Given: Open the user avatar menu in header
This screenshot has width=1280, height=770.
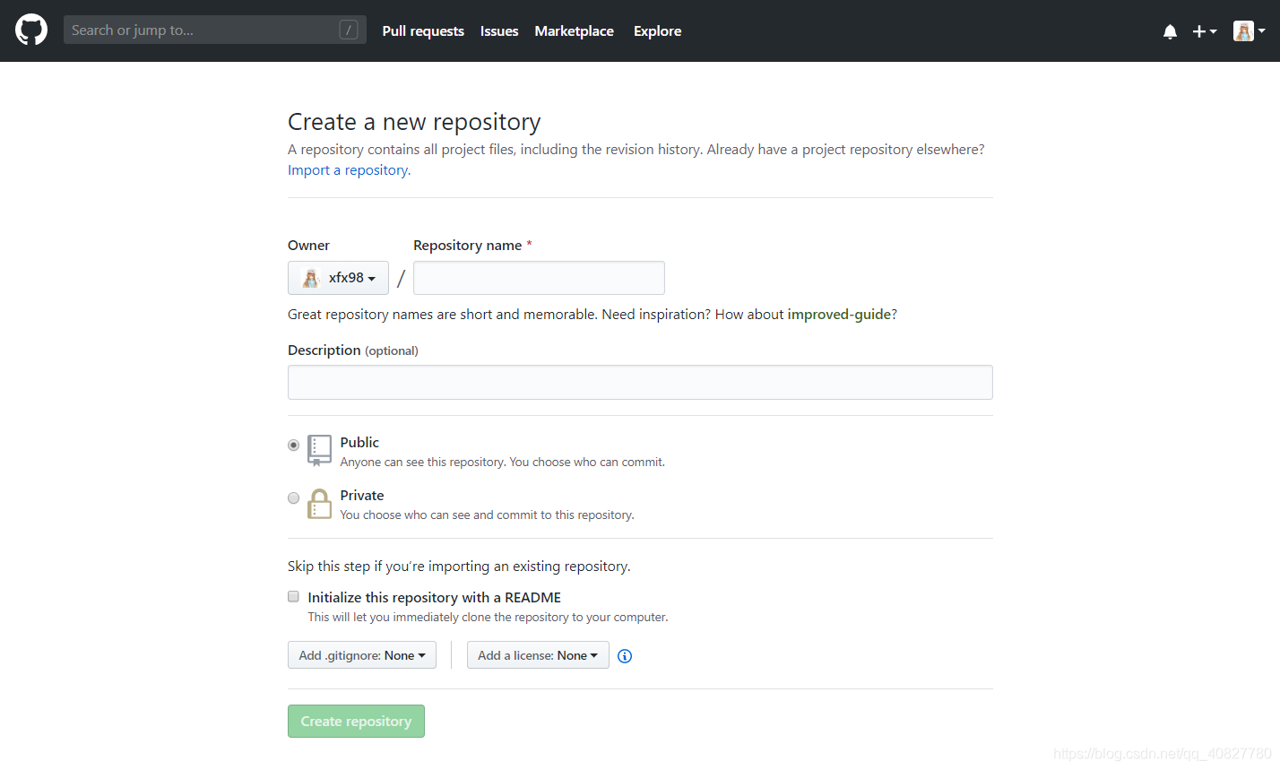Looking at the screenshot, I should [1249, 31].
